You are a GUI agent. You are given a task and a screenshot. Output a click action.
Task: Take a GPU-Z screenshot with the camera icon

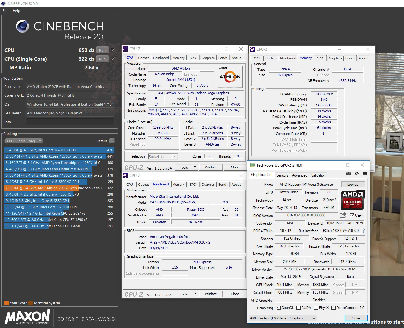tap(348, 173)
